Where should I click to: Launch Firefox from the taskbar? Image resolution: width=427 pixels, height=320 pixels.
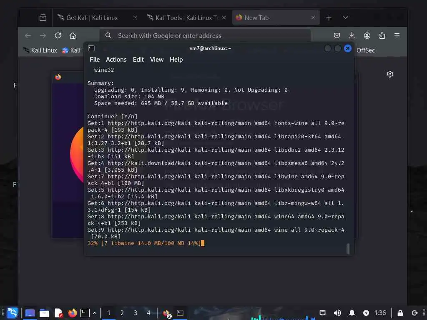[x=73, y=313]
